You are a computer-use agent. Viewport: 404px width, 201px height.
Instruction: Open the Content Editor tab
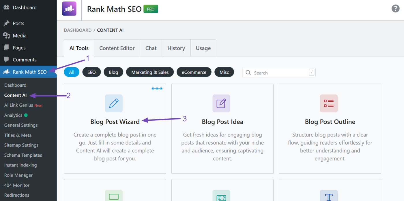point(117,48)
